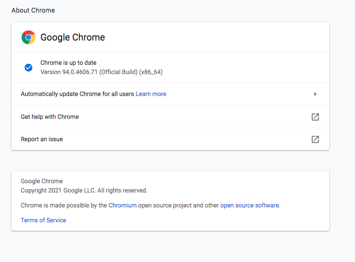Click the Copyright 2021 Google LLC text

pyautogui.click(x=84, y=190)
